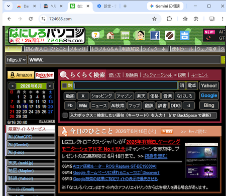Image resolution: width=226 pixels, height=196 pixels.
Task: Open the ひとこと menu item
Action: [x=59, y=49]
